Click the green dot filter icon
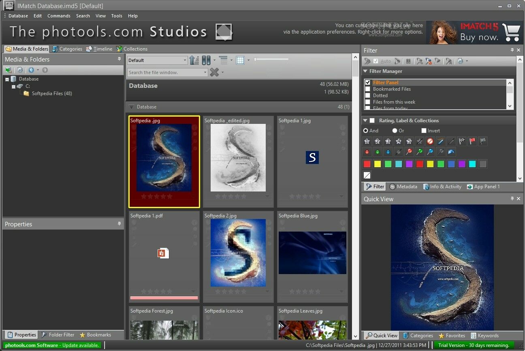Viewport: 525px width, 351px height. pyautogui.click(x=378, y=152)
